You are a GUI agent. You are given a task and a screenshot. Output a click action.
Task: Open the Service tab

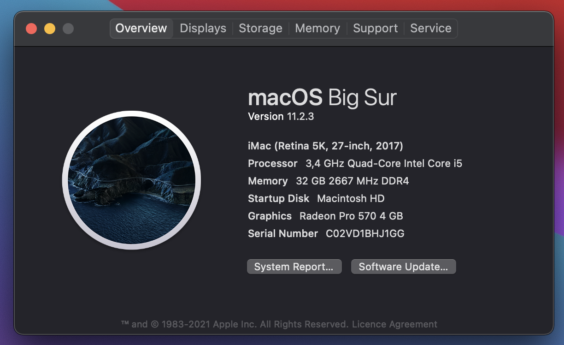pos(431,28)
